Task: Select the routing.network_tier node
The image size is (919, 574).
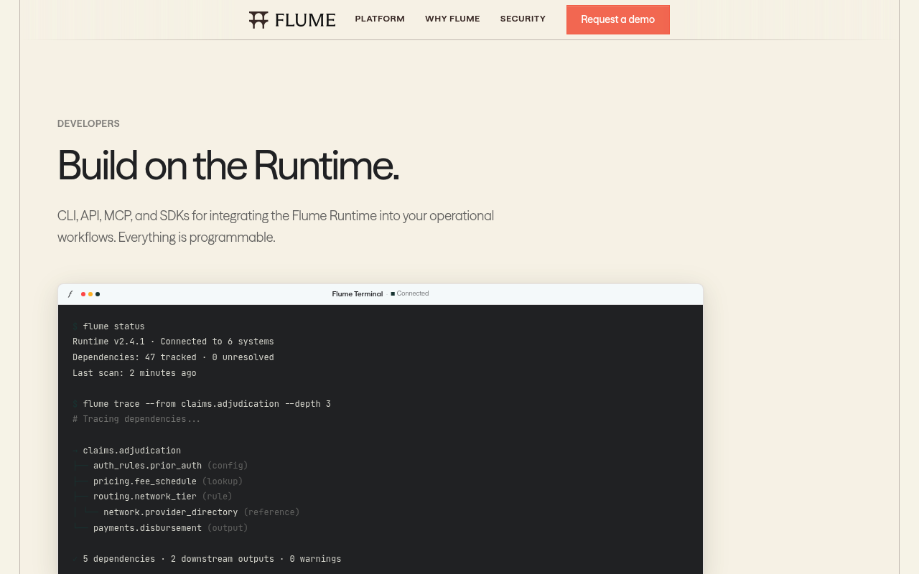Action: point(145,497)
